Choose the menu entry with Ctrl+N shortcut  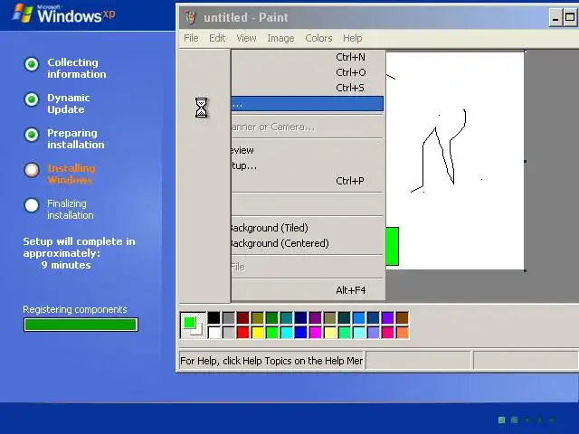[308, 57]
